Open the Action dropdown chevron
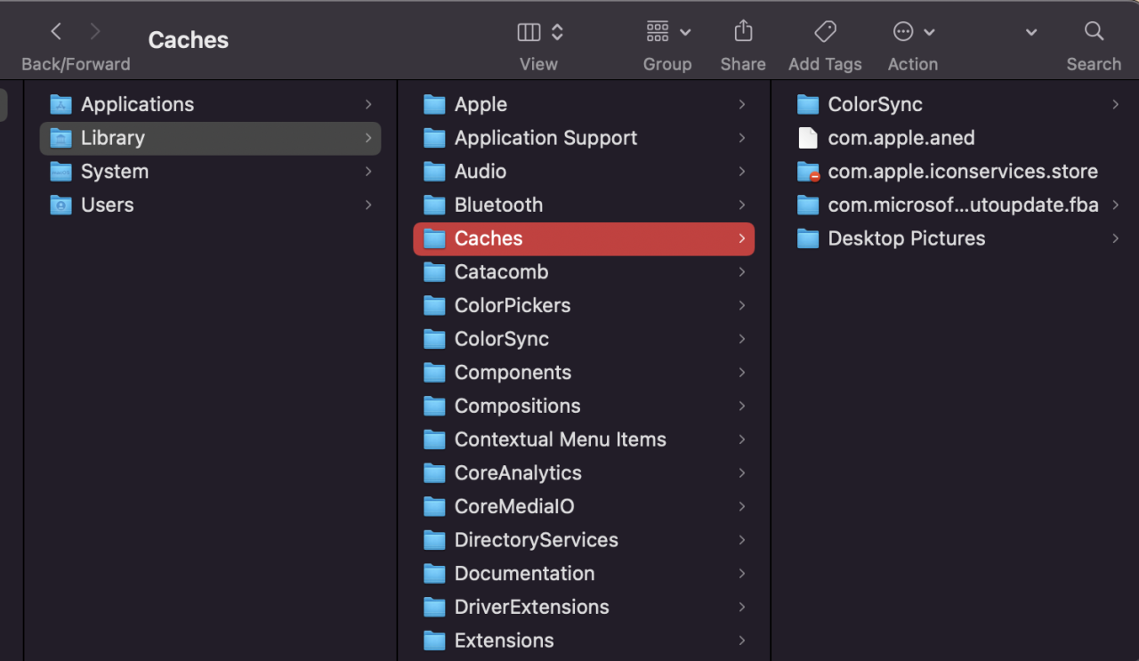 coord(929,32)
